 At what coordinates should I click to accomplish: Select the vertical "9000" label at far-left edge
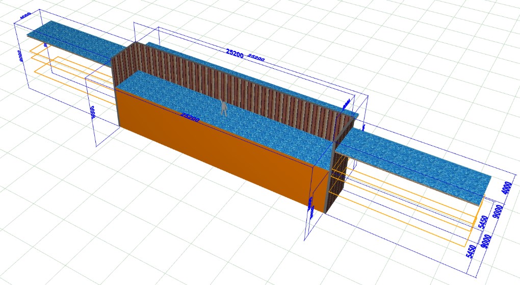click(21, 56)
